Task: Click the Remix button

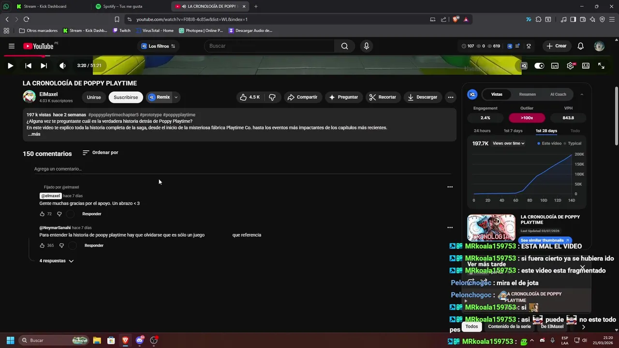Action: click(159, 97)
